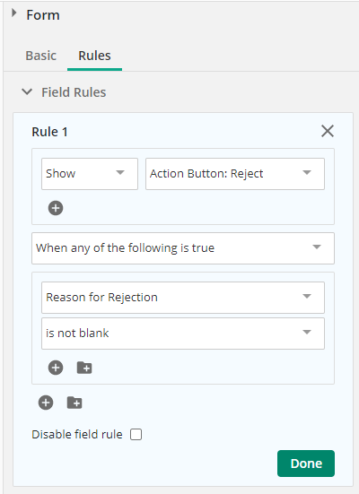Viewport: 359px width, 494px height.
Task: Add a group with the folder-plus icon above Disable field rule
Action: click(x=74, y=403)
